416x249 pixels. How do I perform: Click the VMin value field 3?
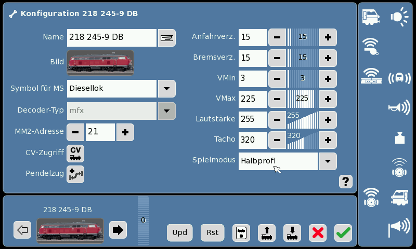(x=253, y=78)
